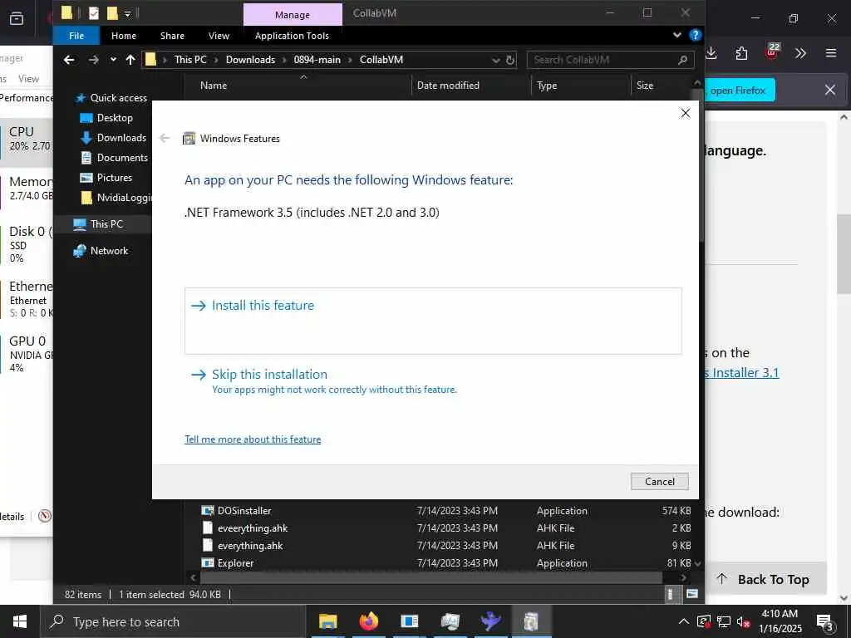851x638 pixels.
Task: Switch to the Share ribbon tab
Action: point(172,36)
